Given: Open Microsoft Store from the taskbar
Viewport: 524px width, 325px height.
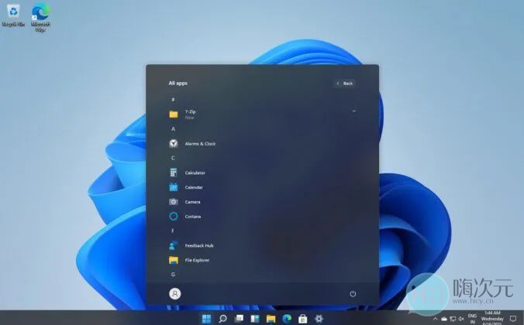Looking at the screenshot, I should coord(303,319).
